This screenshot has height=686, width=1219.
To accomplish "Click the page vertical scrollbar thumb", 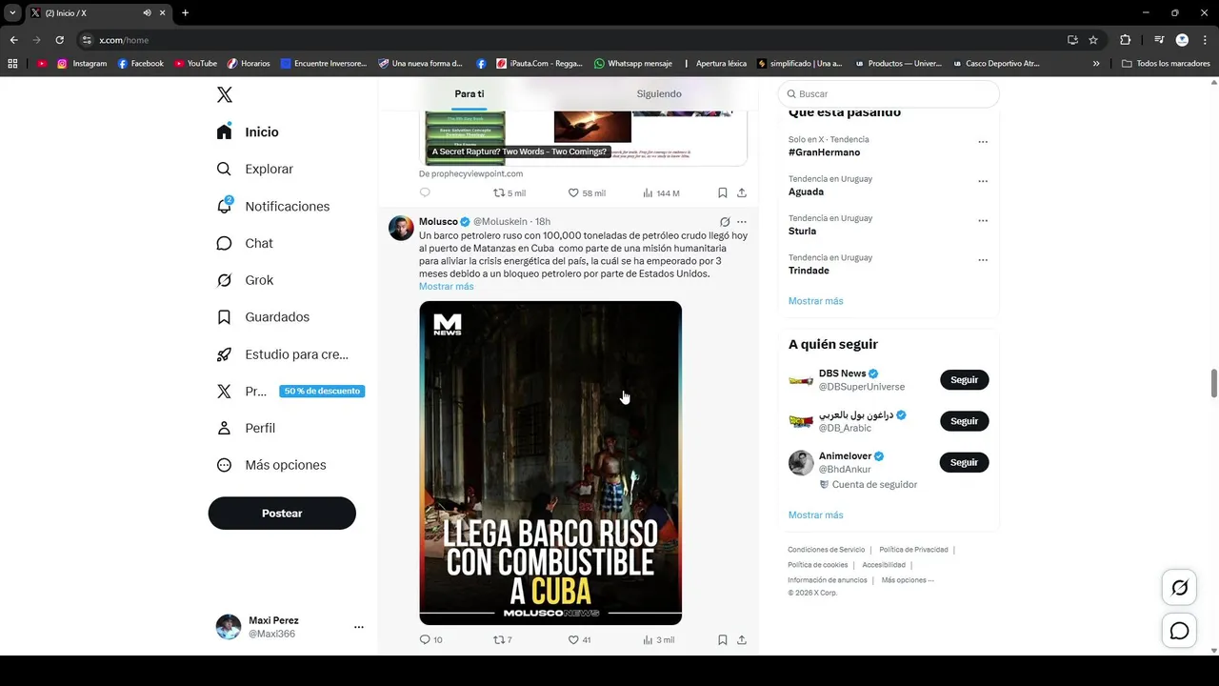I will [1214, 383].
